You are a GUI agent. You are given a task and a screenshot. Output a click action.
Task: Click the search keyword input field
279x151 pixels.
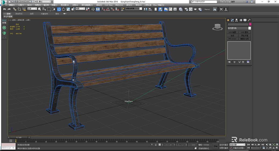(x=204, y=2)
